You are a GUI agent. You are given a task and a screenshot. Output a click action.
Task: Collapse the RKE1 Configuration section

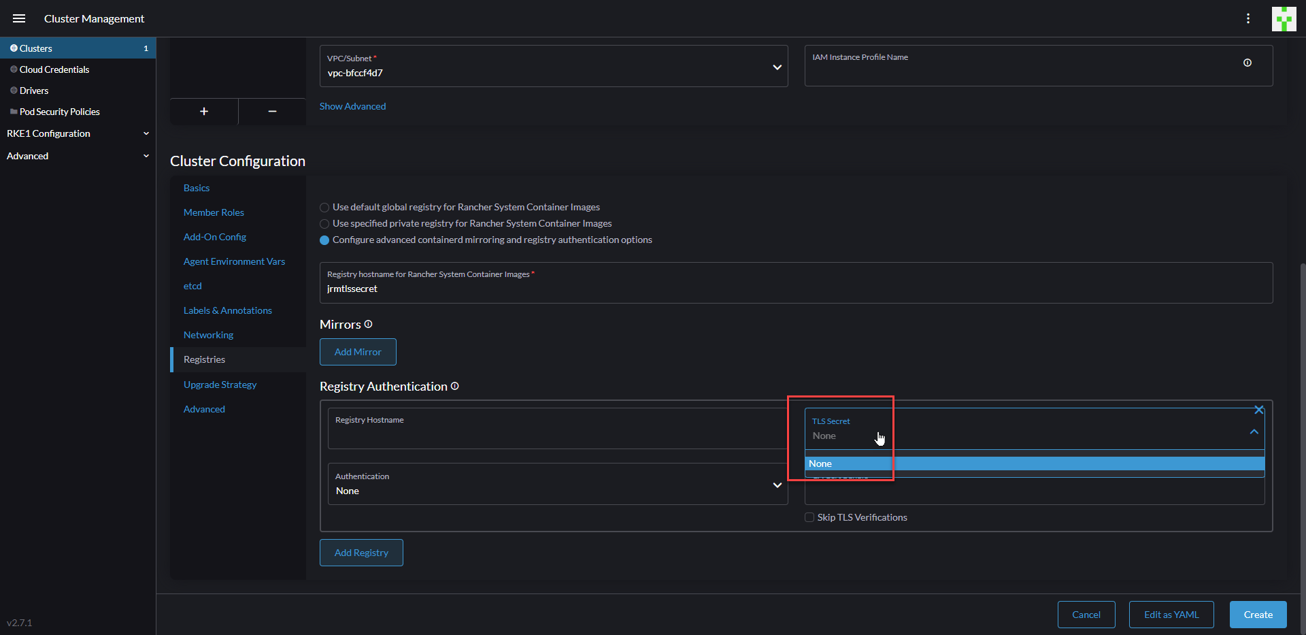pos(146,133)
